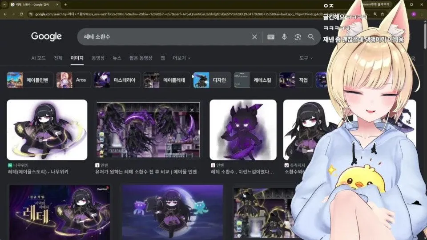Filter by 메이플레테 chip
427x240 pixels.
click(x=167, y=80)
